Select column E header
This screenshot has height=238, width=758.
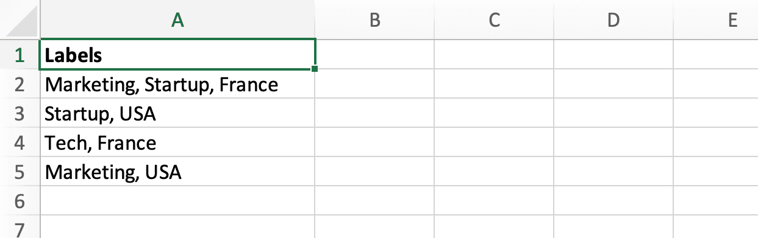(x=715, y=19)
